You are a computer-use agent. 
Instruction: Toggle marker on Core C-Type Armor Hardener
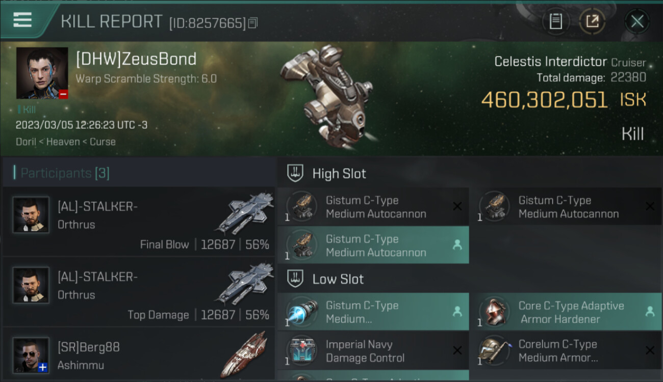point(650,311)
